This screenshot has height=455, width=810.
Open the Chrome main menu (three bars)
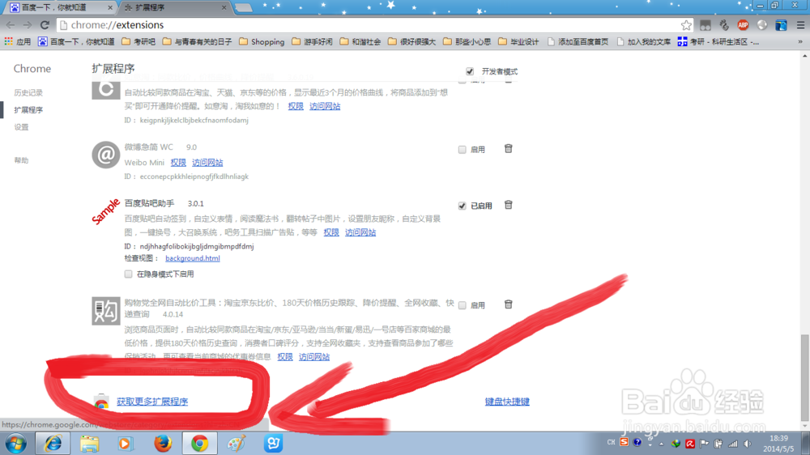tap(800, 25)
